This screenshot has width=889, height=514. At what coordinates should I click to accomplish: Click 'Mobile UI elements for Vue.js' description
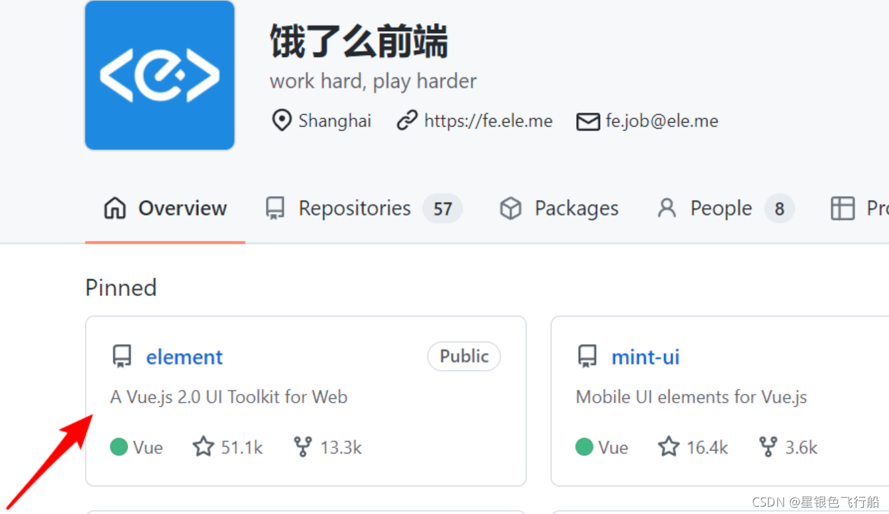691,397
